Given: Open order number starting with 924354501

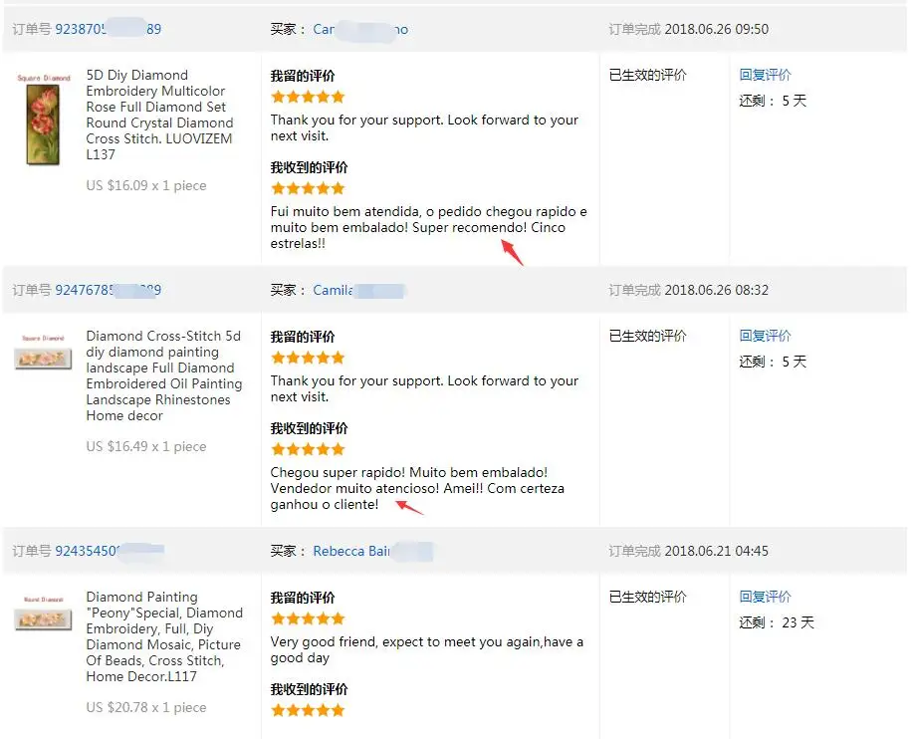Looking at the screenshot, I should (x=110, y=551).
